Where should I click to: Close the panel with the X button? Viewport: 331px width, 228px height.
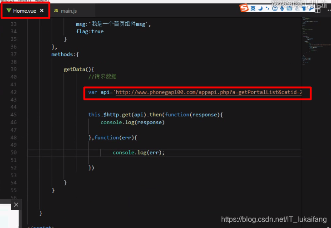pos(16,204)
